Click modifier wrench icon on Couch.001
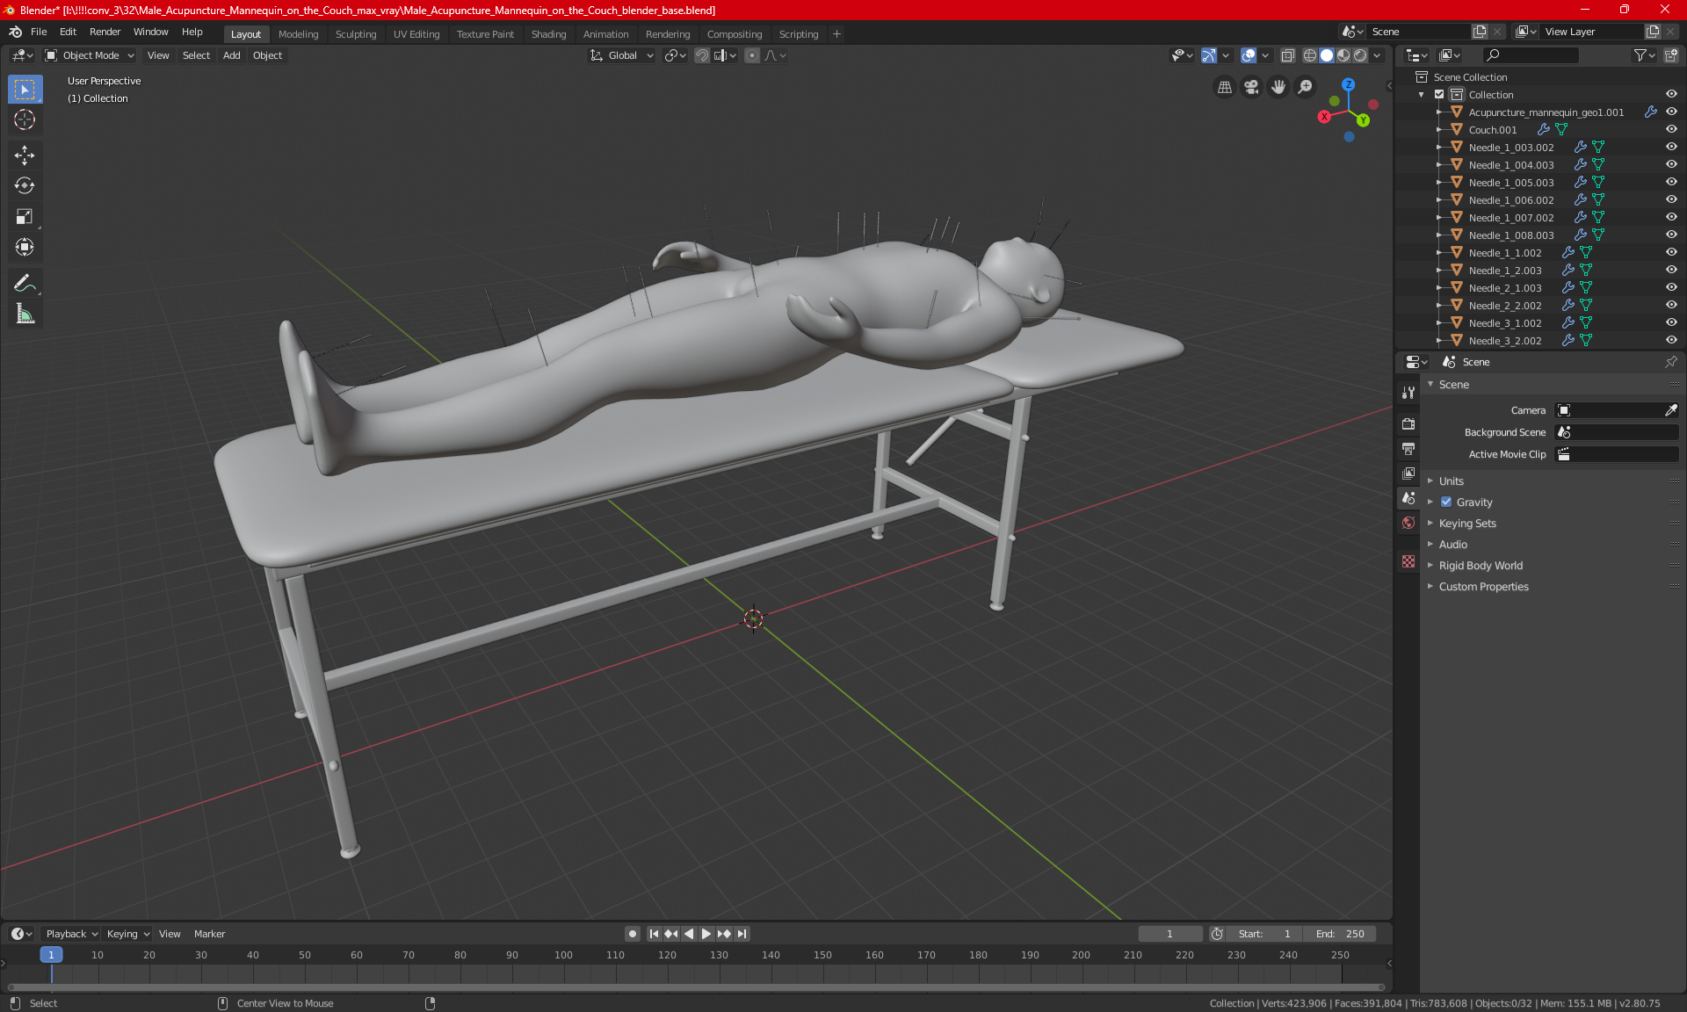 pyautogui.click(x=1544, y=129)
